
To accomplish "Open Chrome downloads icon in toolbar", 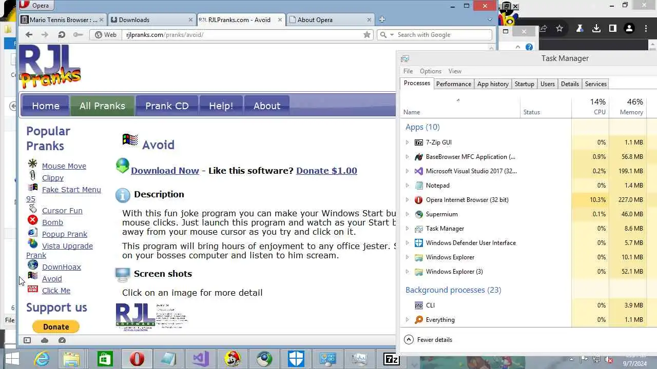I will pos(596,29).
